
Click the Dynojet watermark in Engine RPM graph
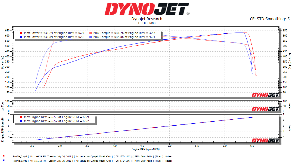coord(265,140)
